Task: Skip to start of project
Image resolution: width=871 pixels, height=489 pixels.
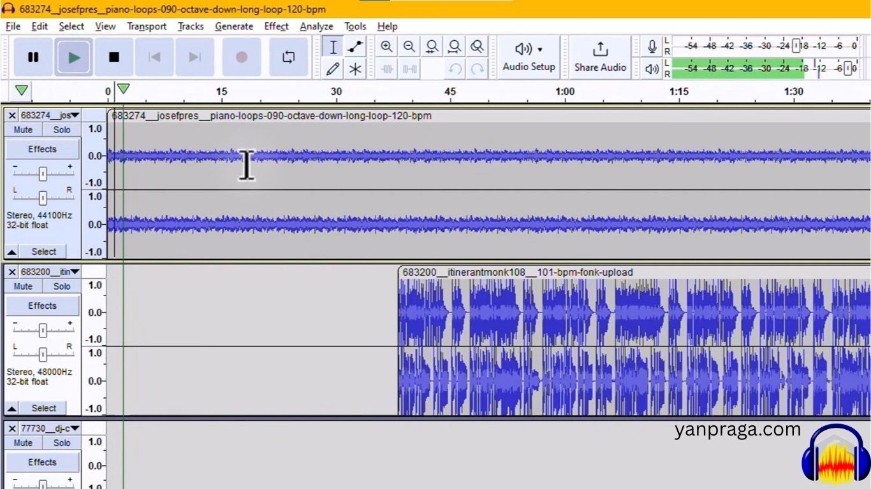Action: click(154, 57)
